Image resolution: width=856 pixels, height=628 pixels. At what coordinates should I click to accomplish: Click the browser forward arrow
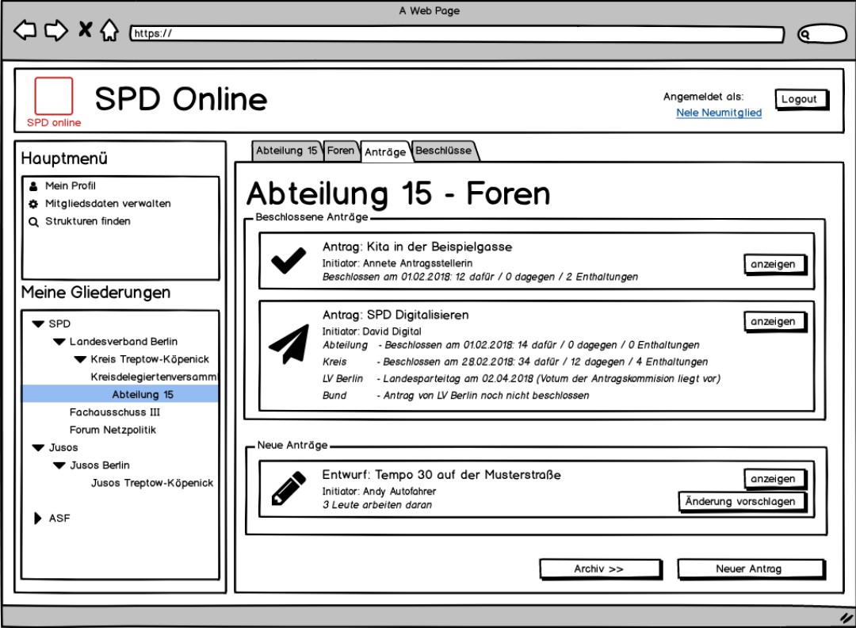(x=55, y=30)
